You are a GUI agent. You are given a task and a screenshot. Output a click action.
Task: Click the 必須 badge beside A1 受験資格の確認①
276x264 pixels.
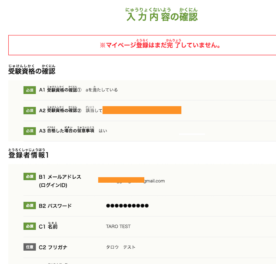click(x=30, y=90)
